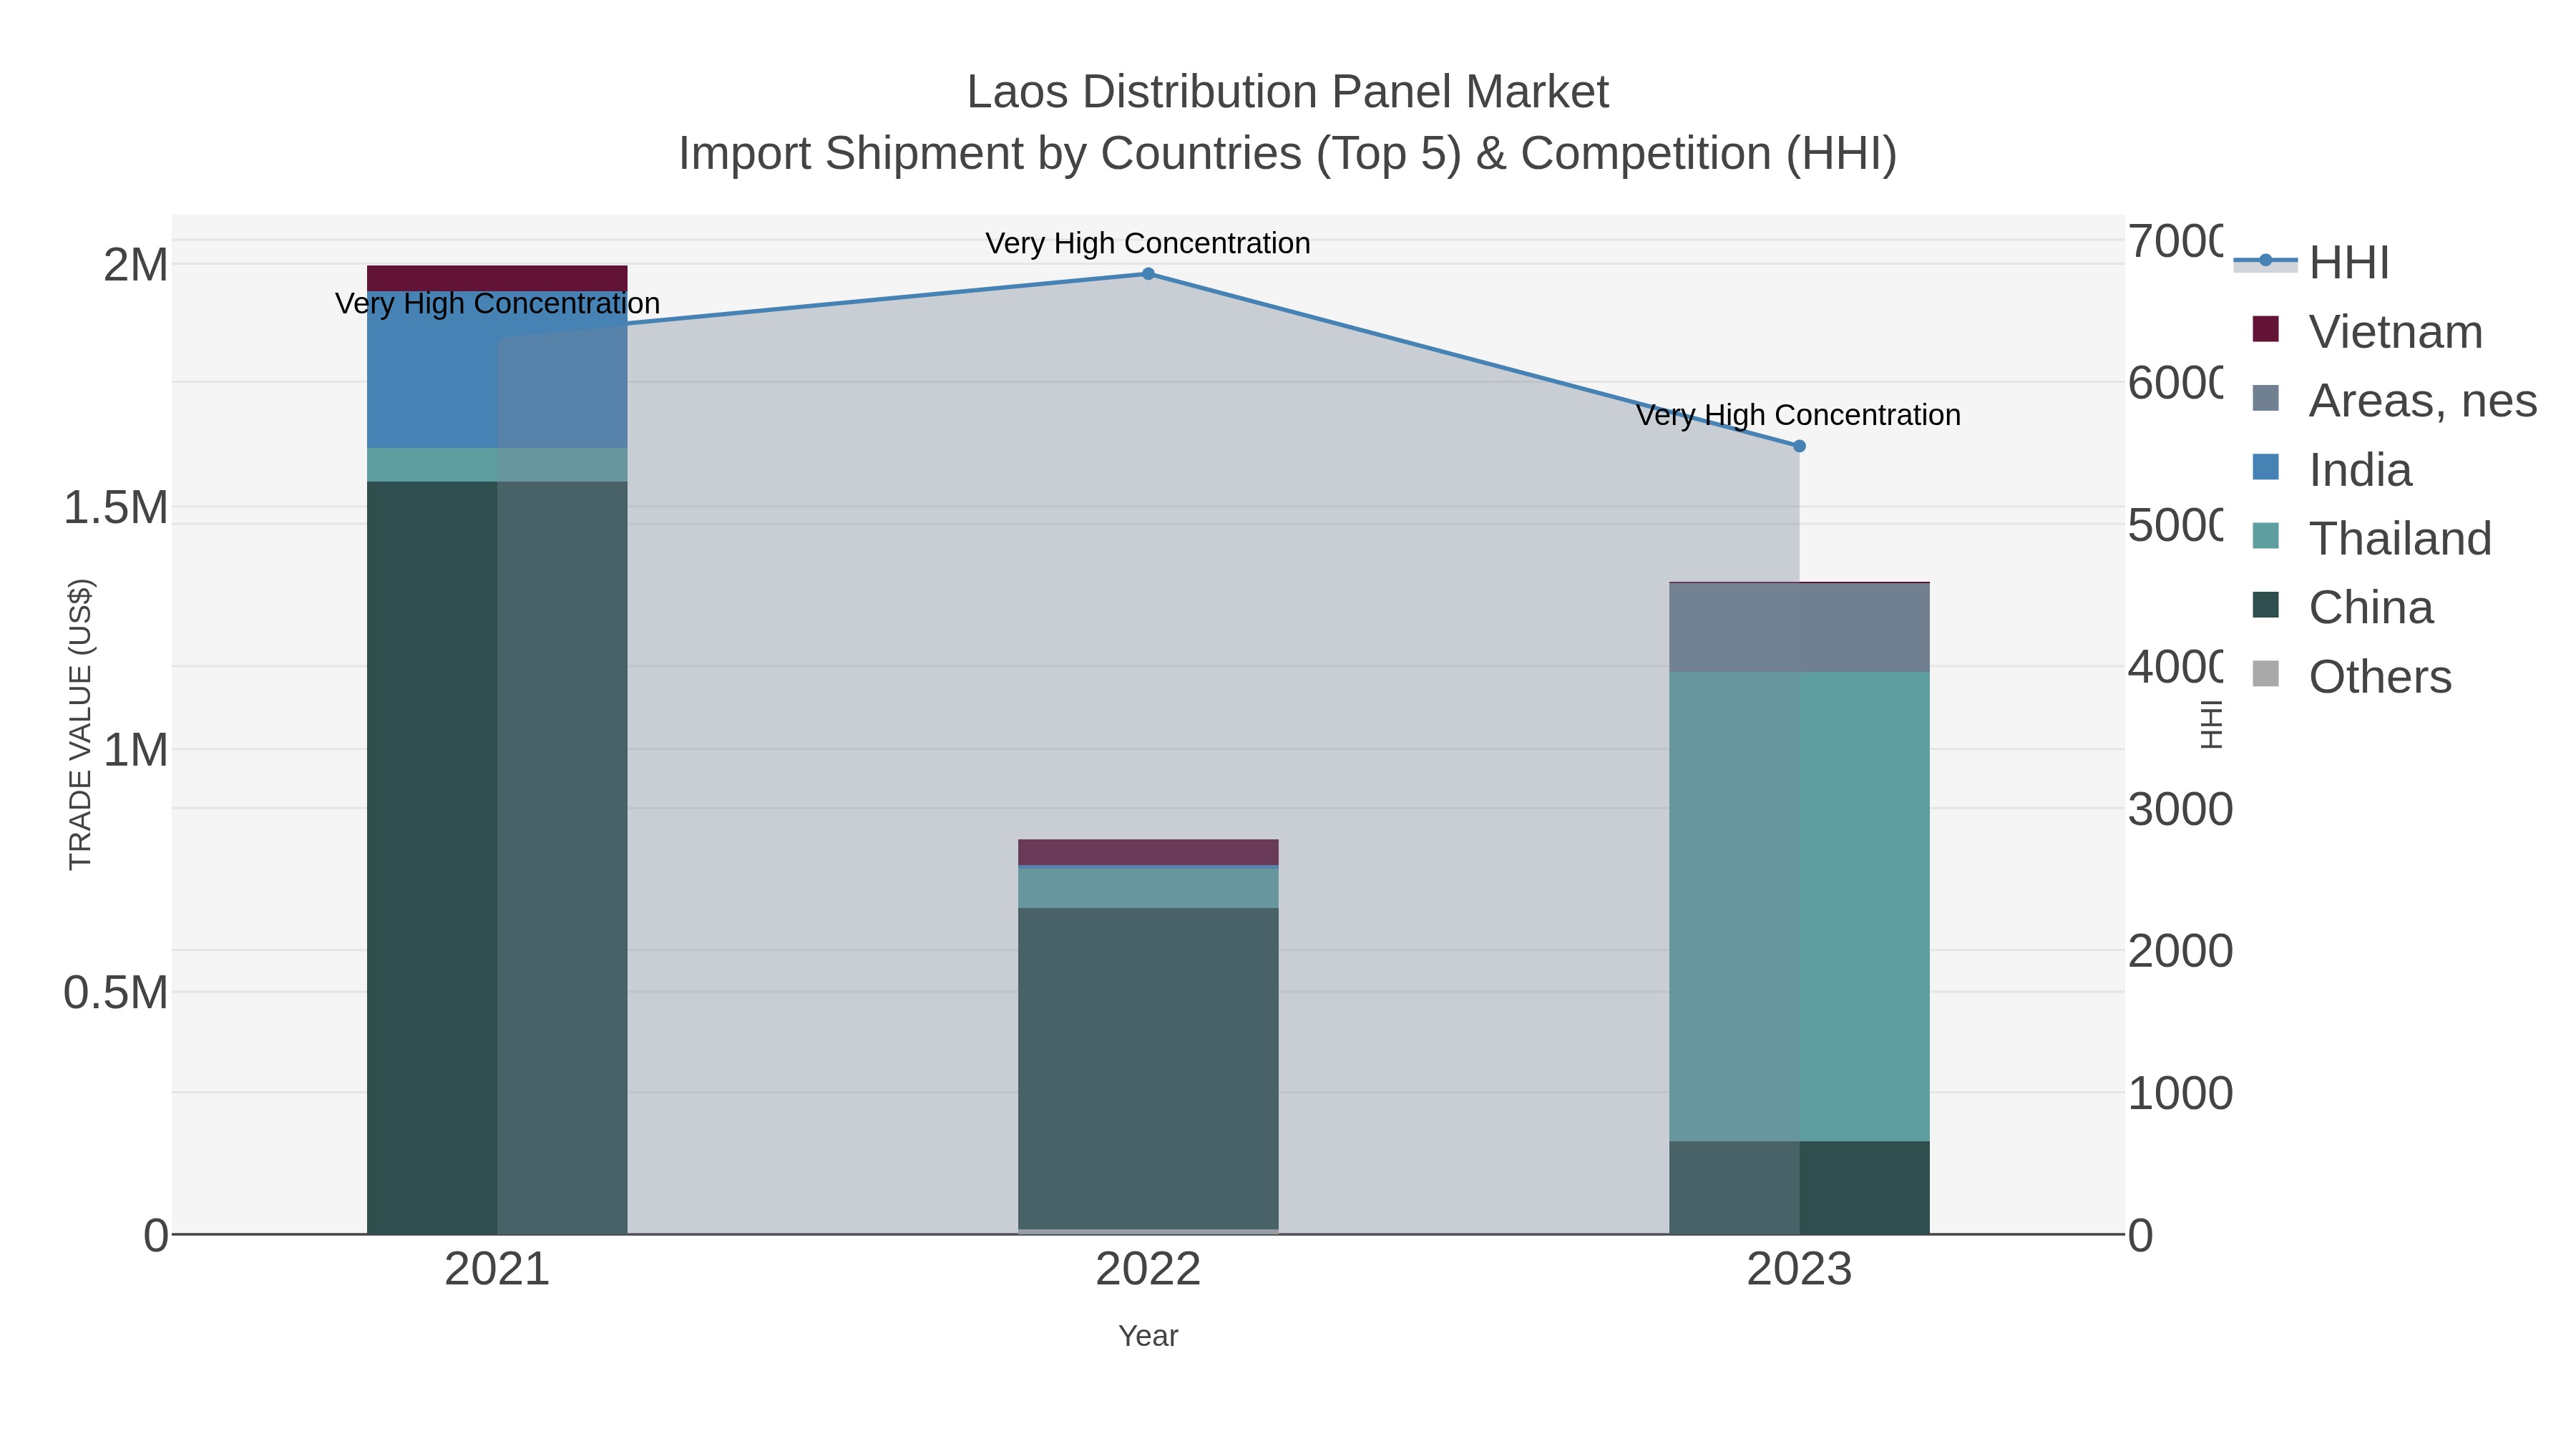Click the 2023 x-axis label
This screenshot has height=1449, width=2576.
pyautogui.click(x=1799, y=1270)
